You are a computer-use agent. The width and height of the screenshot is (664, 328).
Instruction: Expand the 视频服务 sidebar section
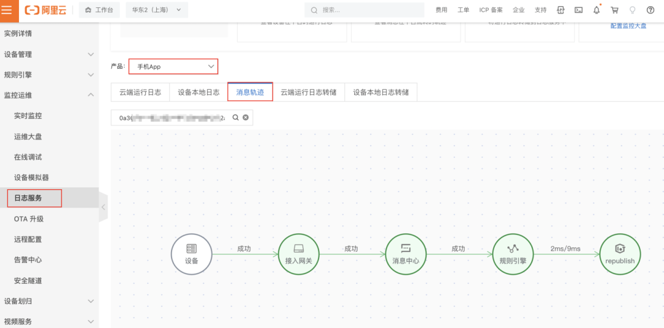49,321
